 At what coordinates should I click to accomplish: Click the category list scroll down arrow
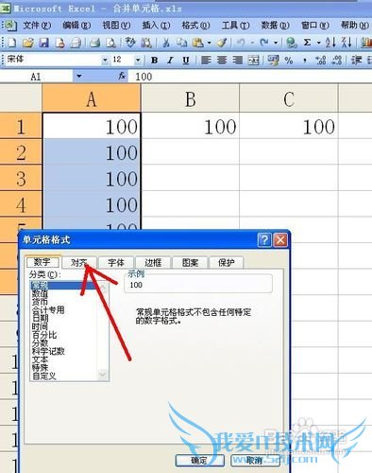point(103,375)
